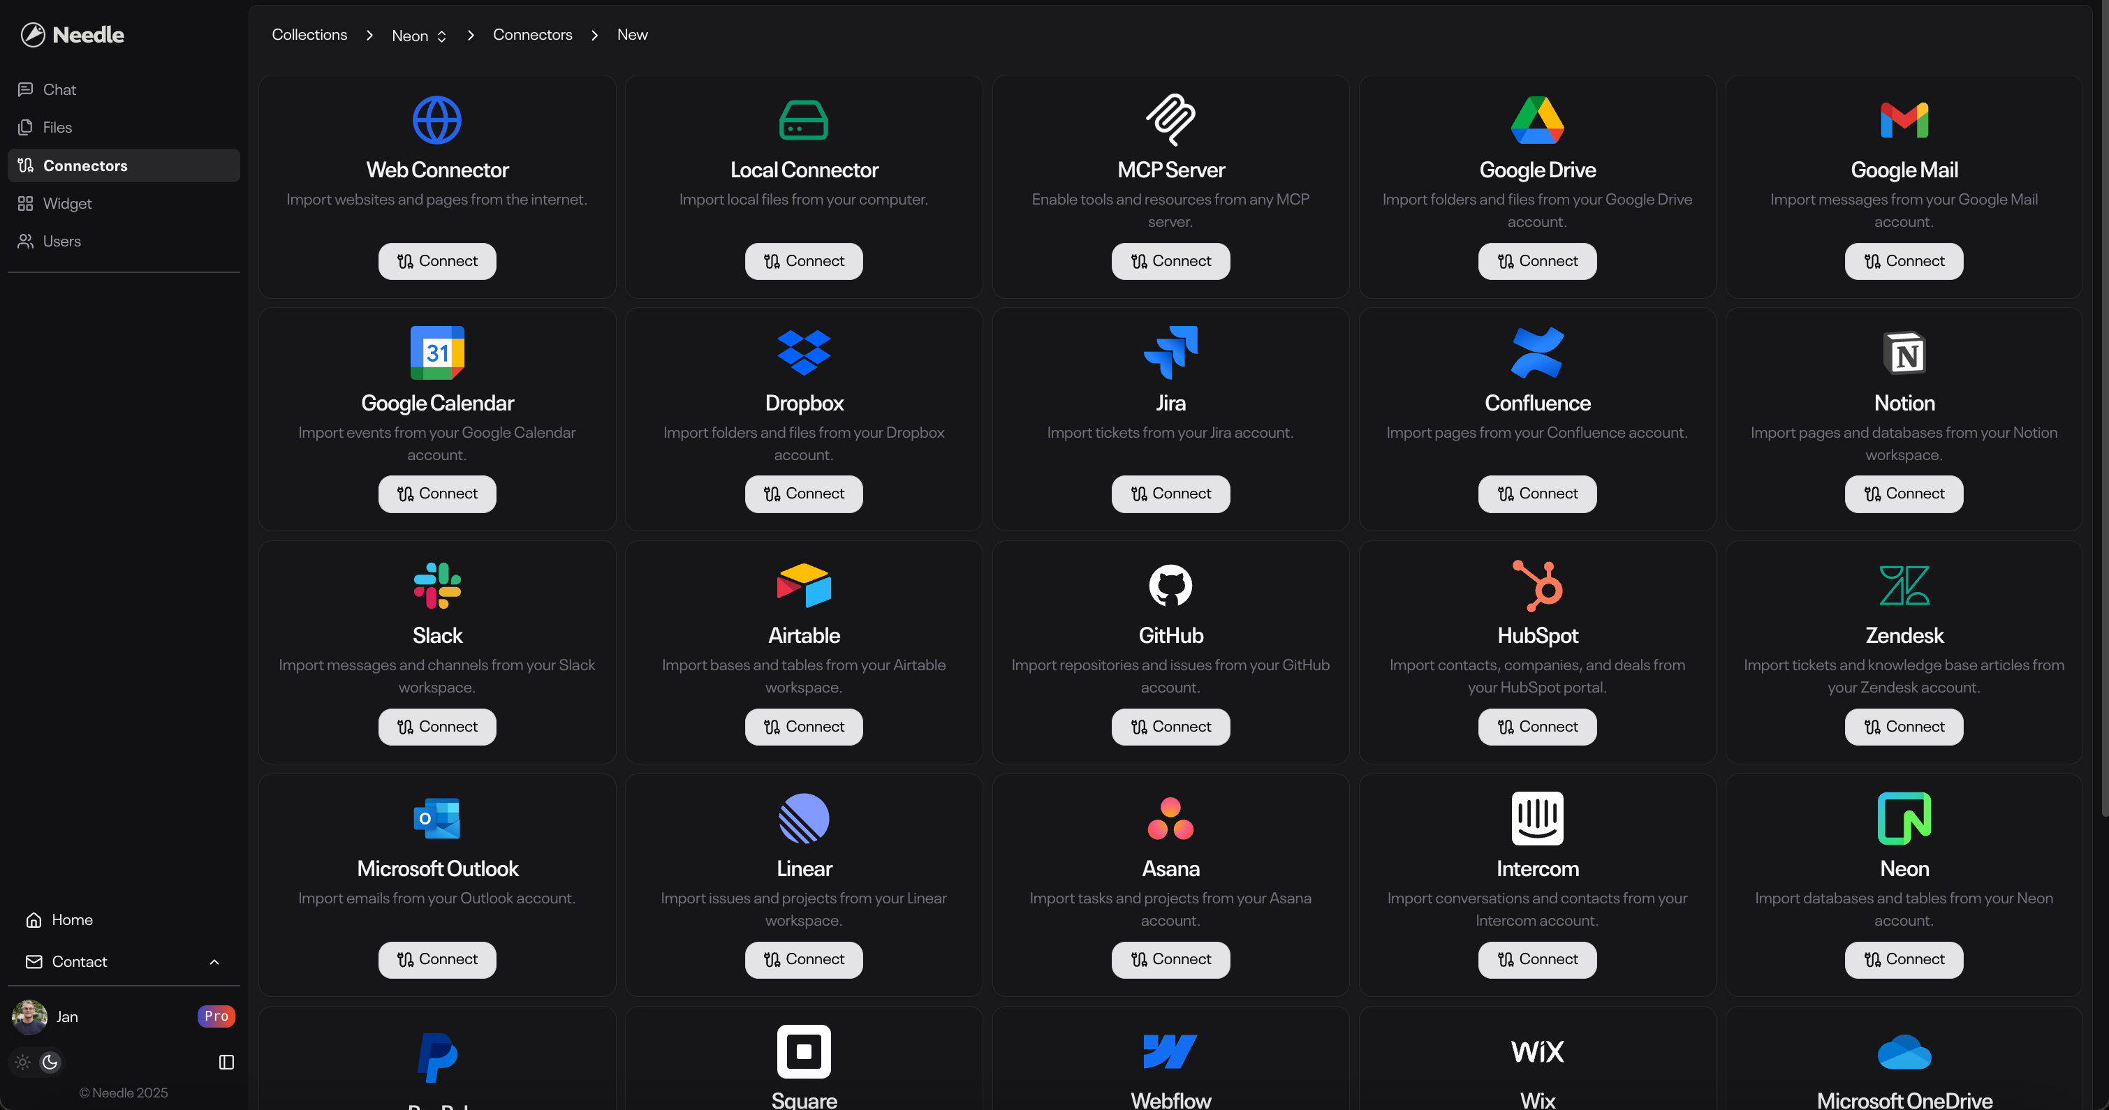Click the Intercom logo icon
The image size is (2109, 1110).
coord(1537,817)
